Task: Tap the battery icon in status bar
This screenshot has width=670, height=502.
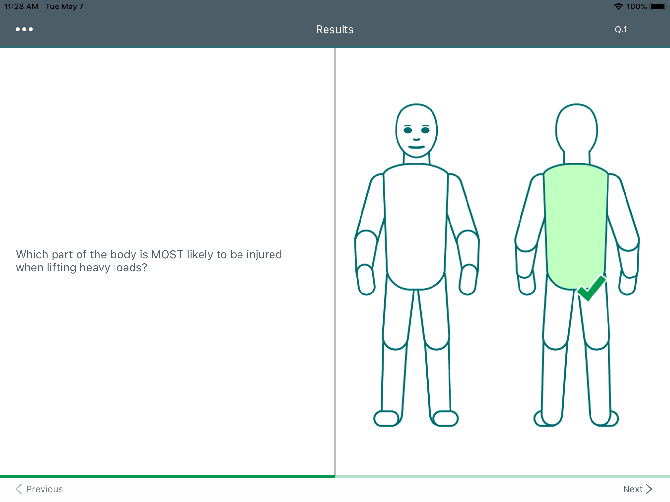Action: point(658,7)
